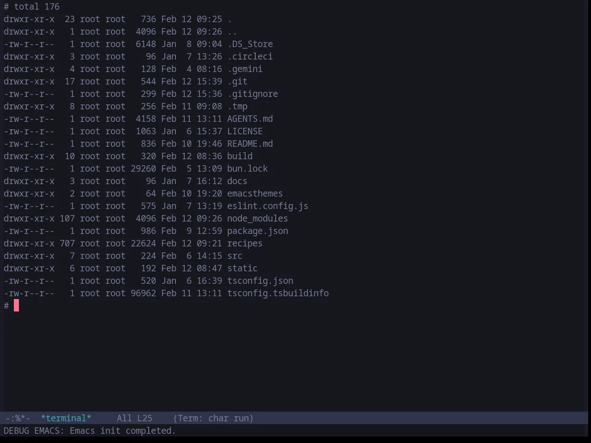Click the .DS_Store file name
591x443 pixels.
250,44
